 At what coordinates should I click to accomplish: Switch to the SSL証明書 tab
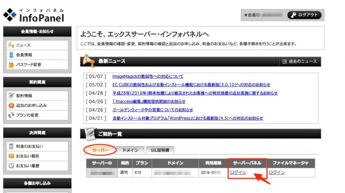point(160,150)
